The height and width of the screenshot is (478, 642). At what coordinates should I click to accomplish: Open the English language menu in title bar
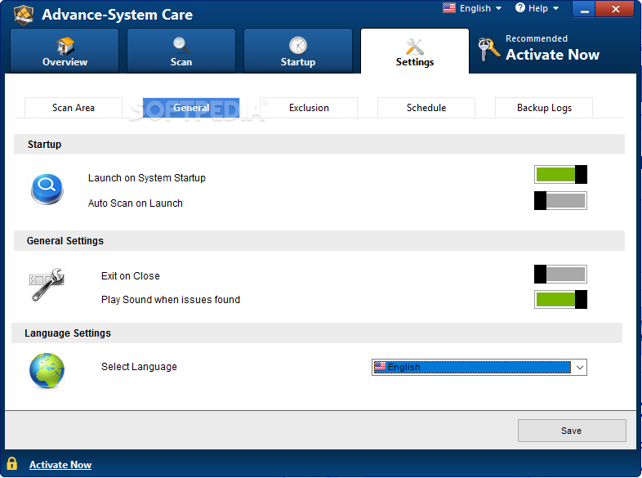coord(472,8)
